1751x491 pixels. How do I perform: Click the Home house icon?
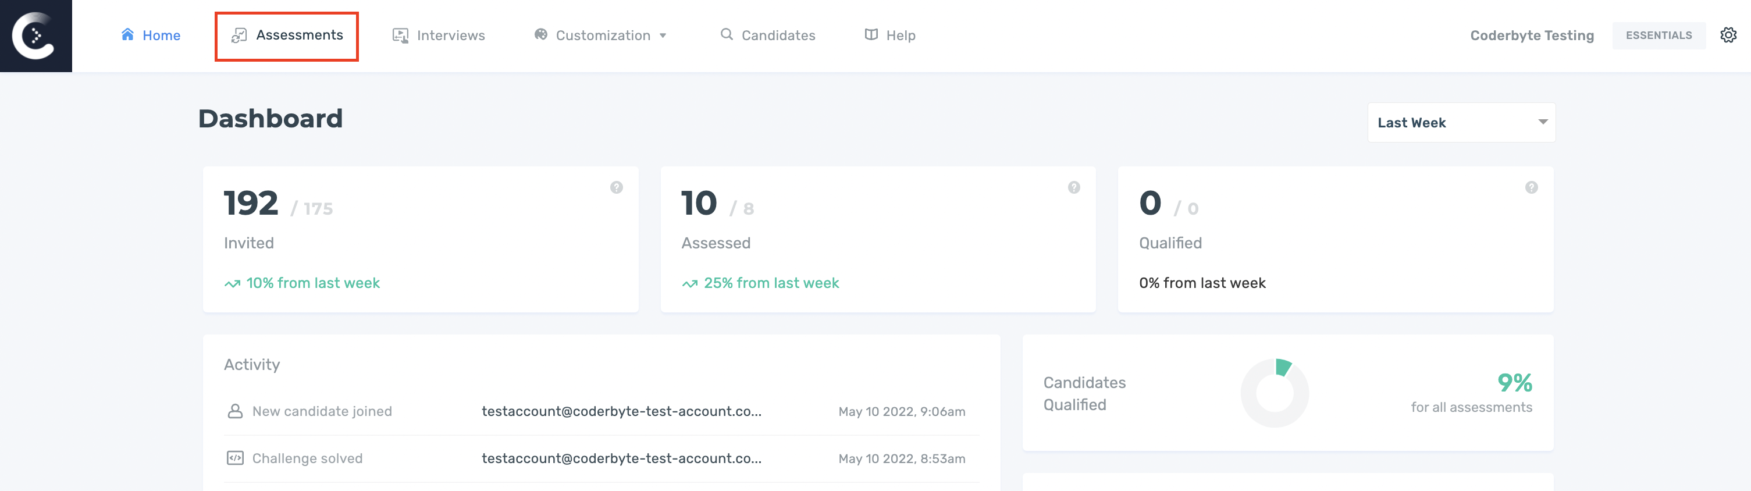(x=128, y=35)
